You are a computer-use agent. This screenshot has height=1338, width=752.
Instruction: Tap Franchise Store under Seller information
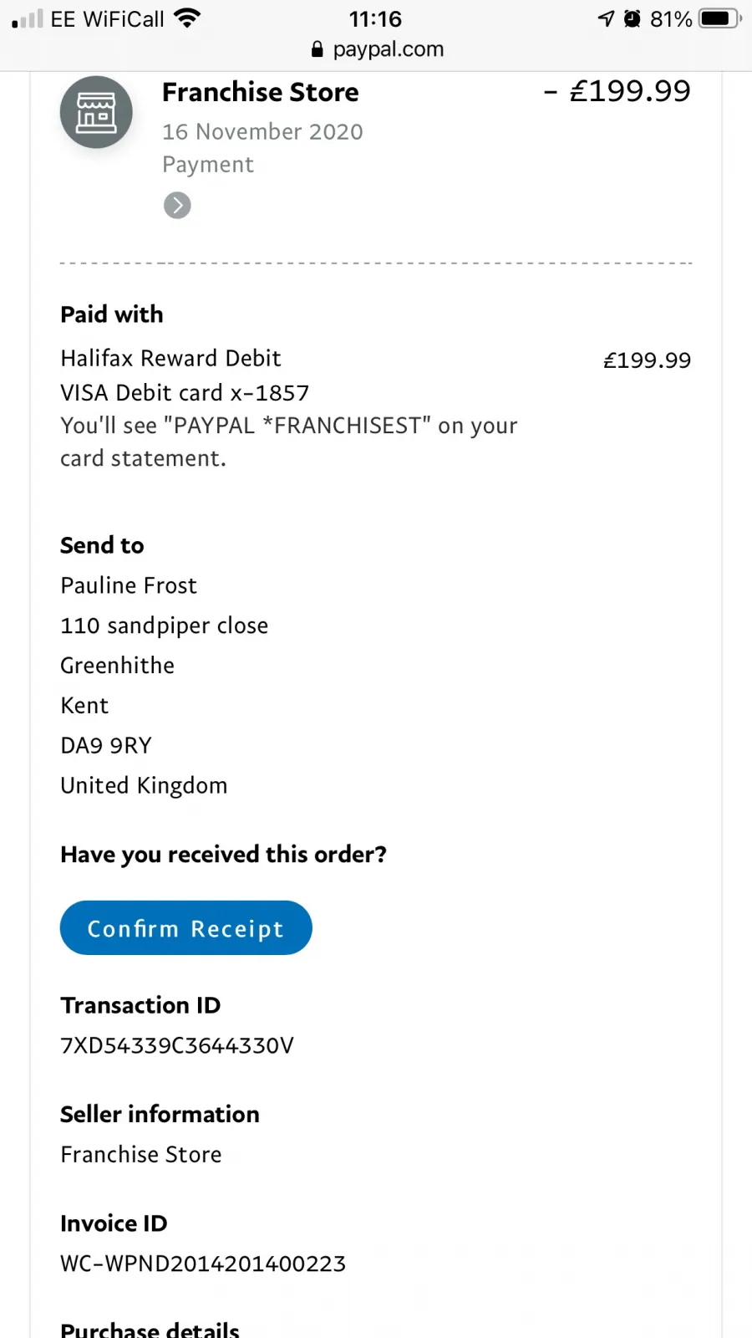click(141, 1154)
